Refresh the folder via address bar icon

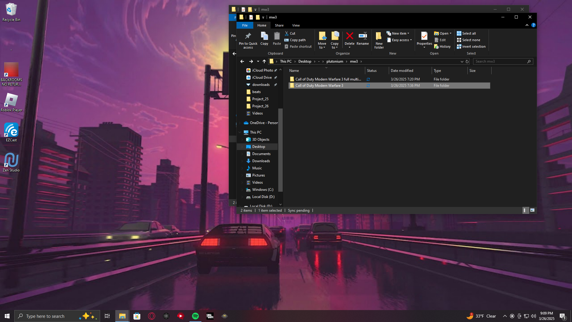467,61
